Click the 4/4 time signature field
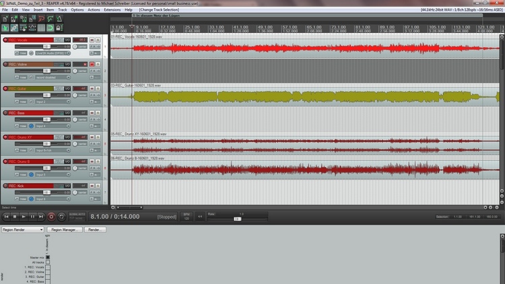505x284 pixels. point(200,217)
